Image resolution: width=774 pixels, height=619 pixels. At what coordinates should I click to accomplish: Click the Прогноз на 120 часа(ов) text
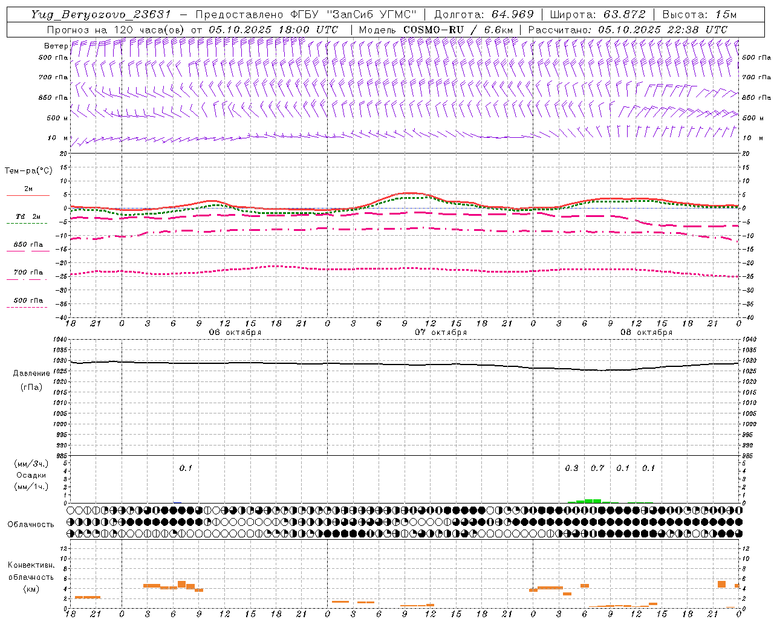tap(116, 30)
